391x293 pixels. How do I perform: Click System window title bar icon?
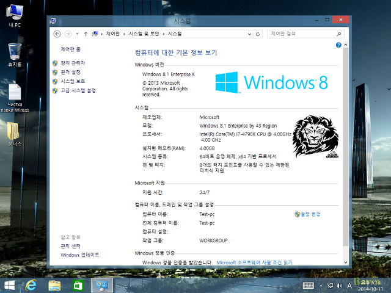coord(53,21)
